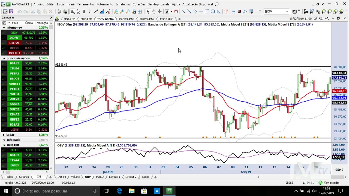Select the Setores quotes tab
The width and height of the screenshot is (349, 196).
point(24,177)
